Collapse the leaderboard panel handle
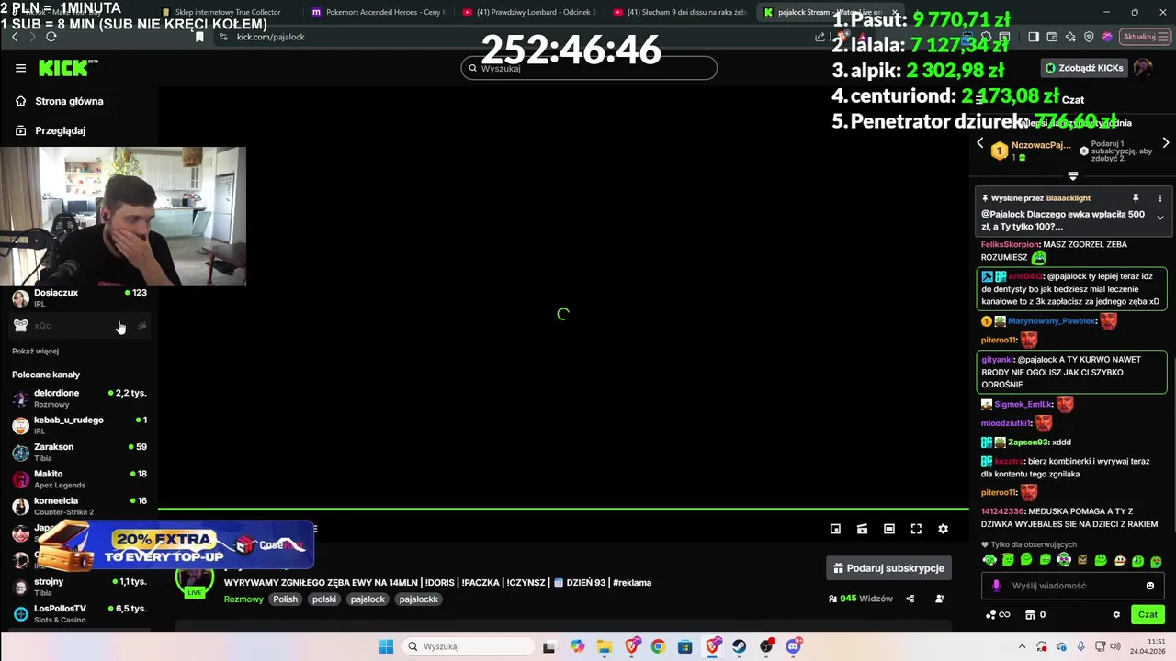1176x661 pixels. click(x=1072, y=175)
